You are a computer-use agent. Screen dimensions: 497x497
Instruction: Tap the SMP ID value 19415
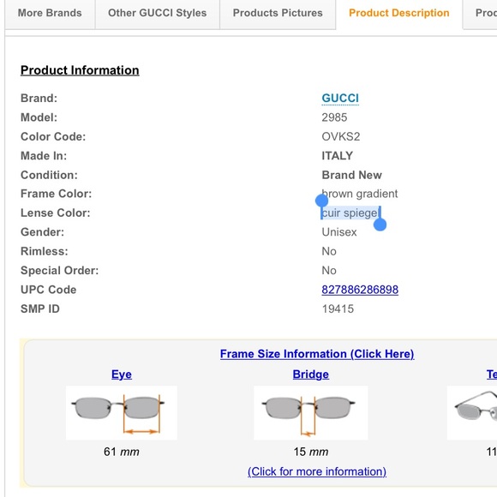tap(338, 308)
